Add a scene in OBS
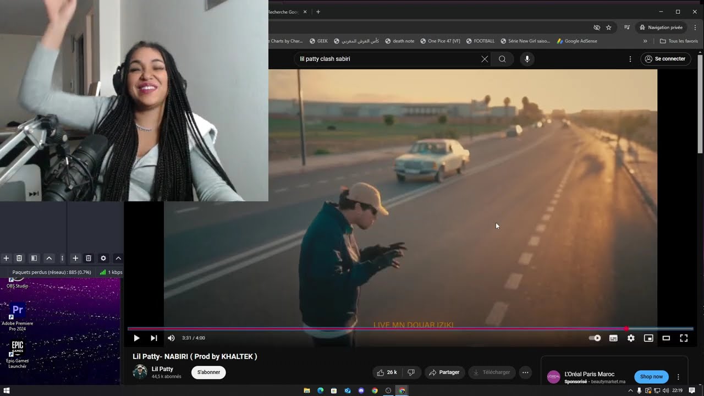This screenshot has width=704, height=396. point(6,258)
